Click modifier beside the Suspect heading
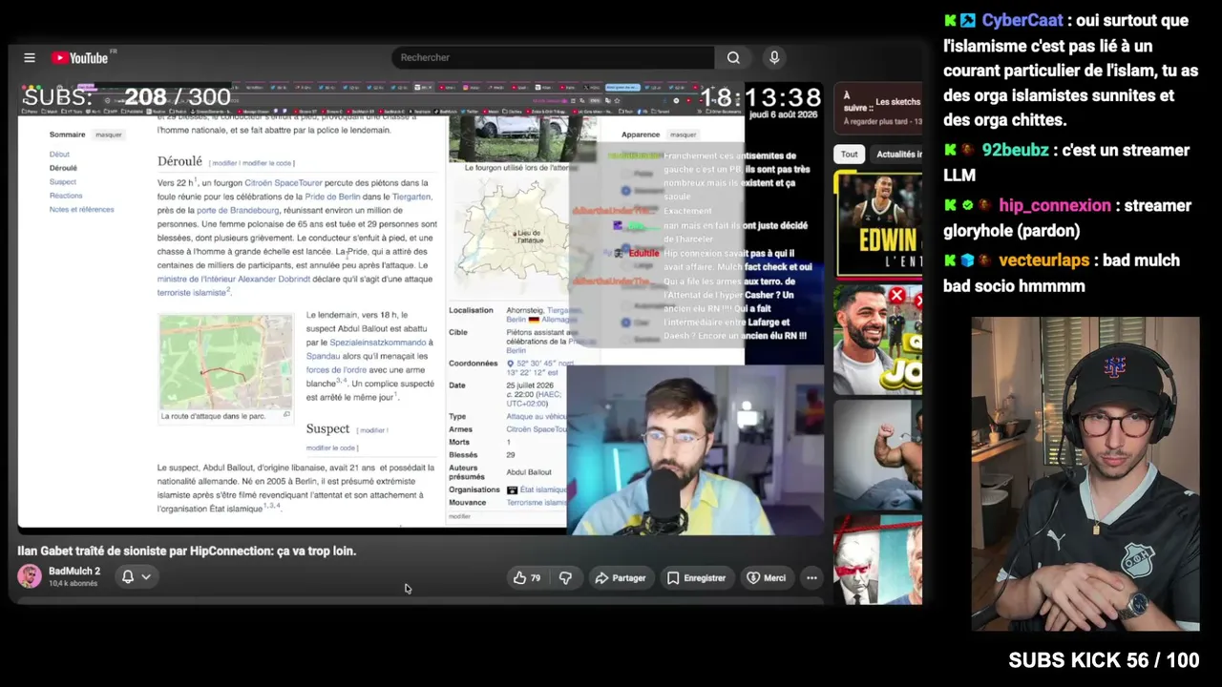The image size is (1222, 687). coord(372,430)
